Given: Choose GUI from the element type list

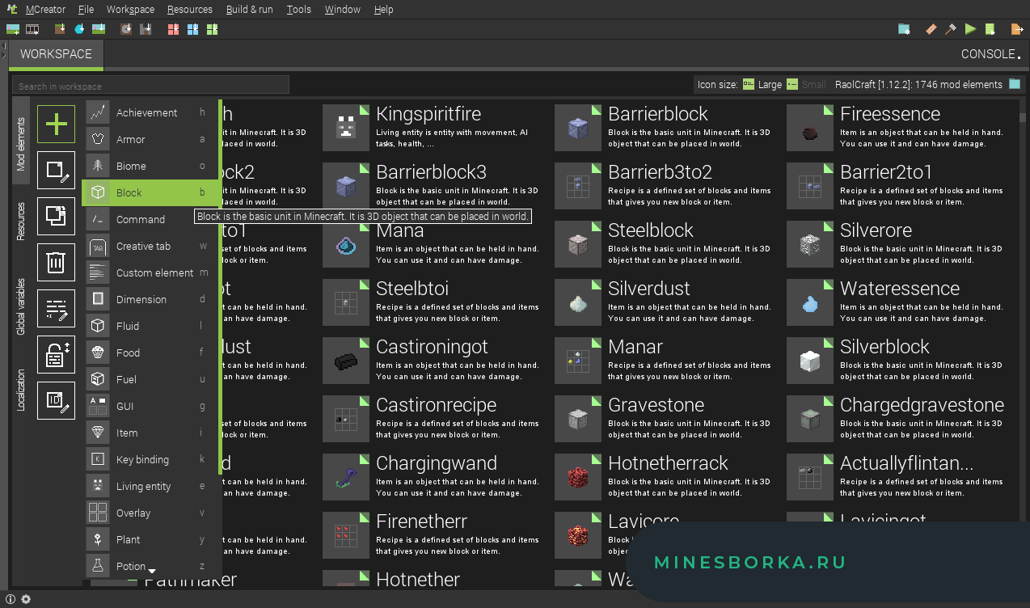Looking at the screenshot, I should 150,406.
